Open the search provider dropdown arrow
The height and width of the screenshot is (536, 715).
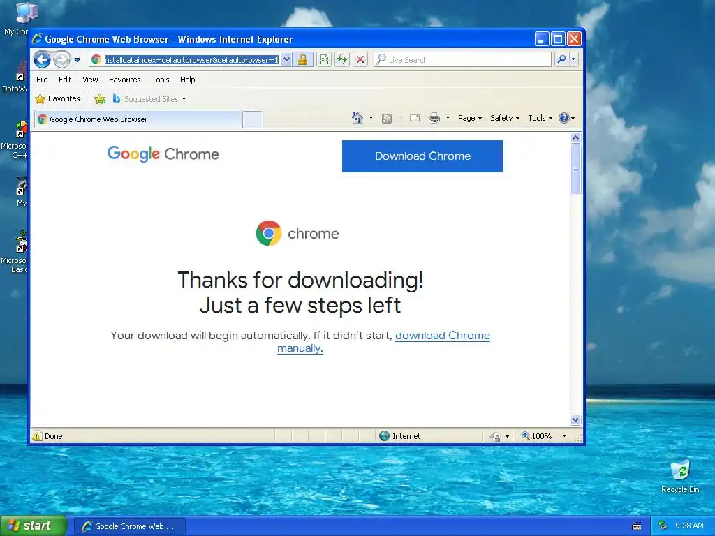574,59
